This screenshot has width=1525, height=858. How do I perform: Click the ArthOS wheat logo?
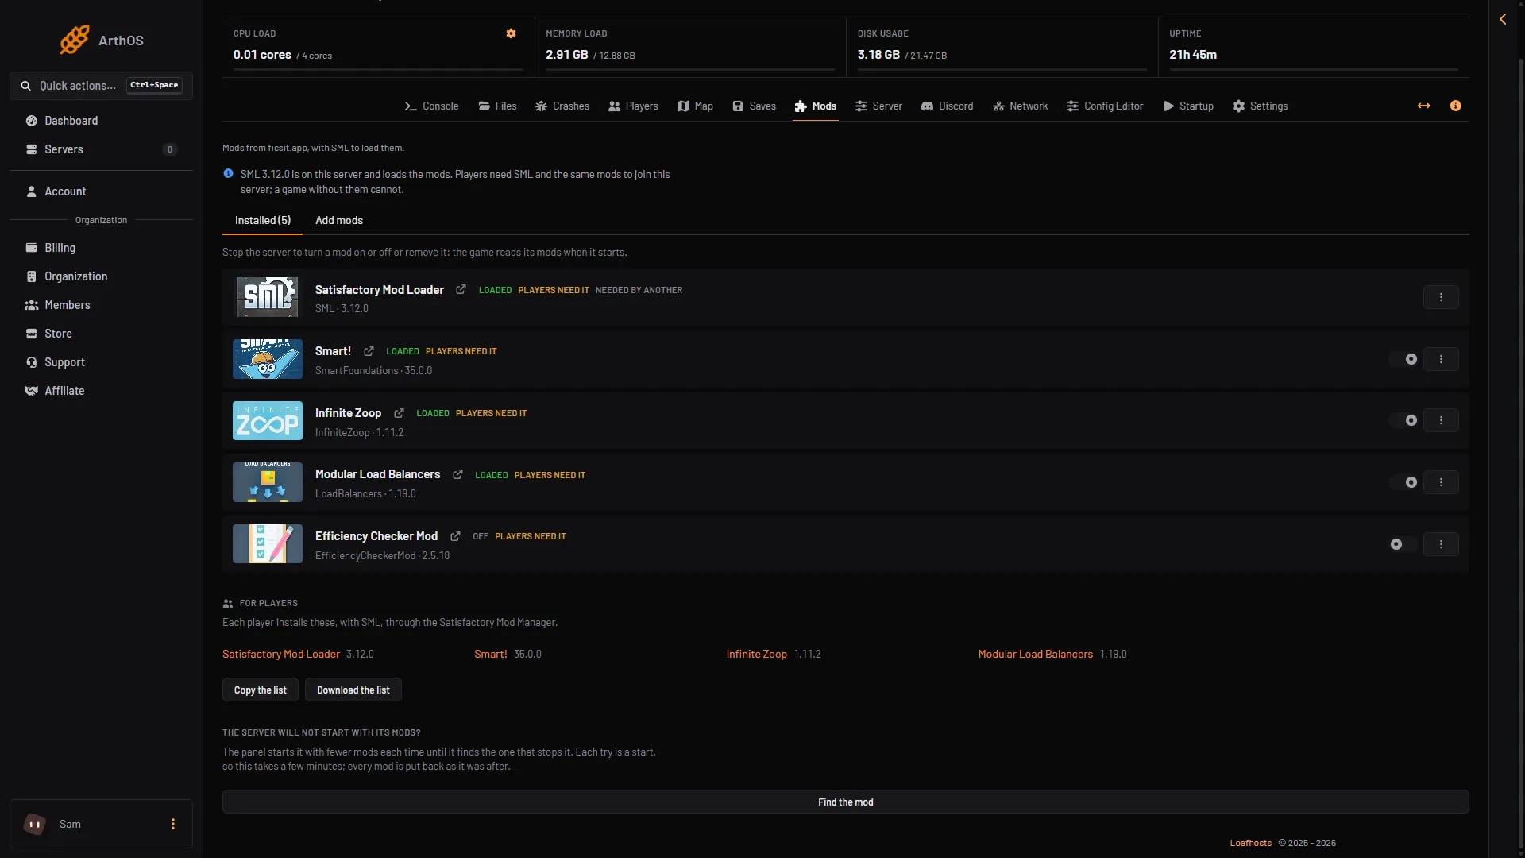pos(75,40)
